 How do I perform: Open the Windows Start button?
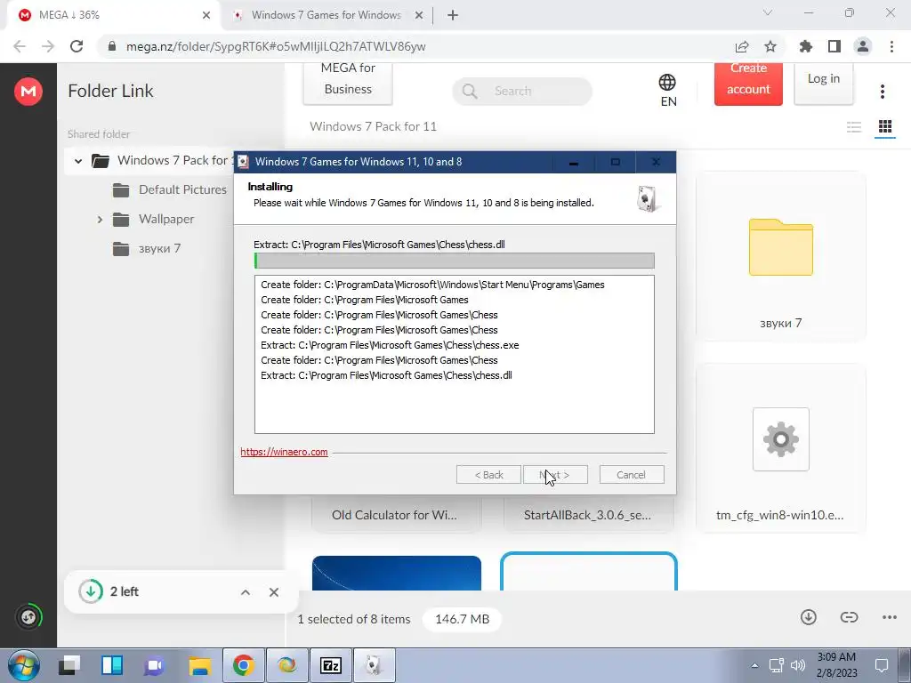coord(24,665)
